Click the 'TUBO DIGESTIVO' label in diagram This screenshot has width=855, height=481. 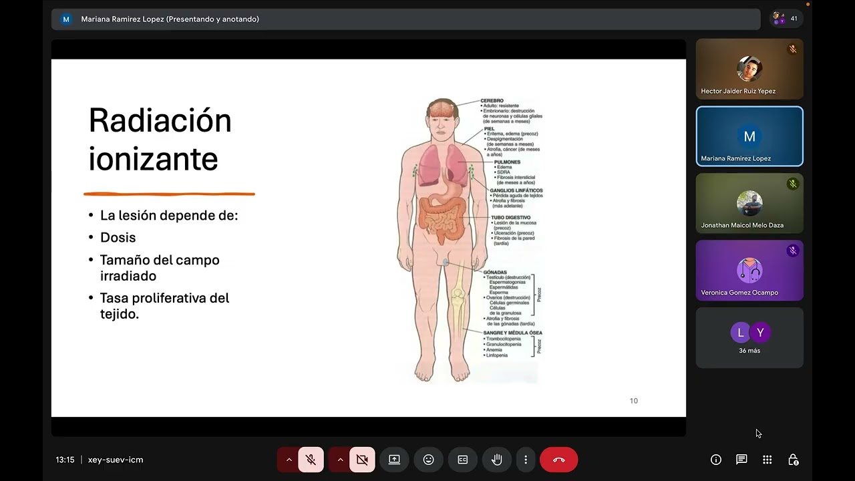coord(511,217)
